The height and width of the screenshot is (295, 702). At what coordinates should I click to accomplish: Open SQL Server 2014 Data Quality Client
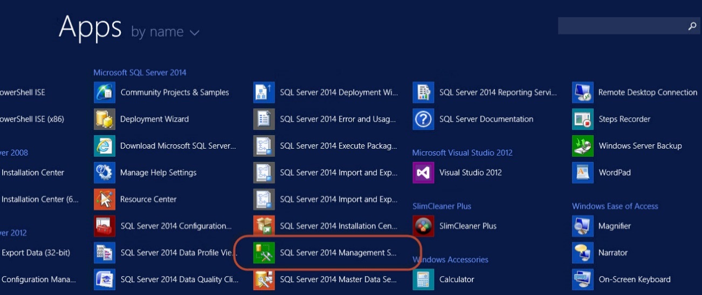166,279
